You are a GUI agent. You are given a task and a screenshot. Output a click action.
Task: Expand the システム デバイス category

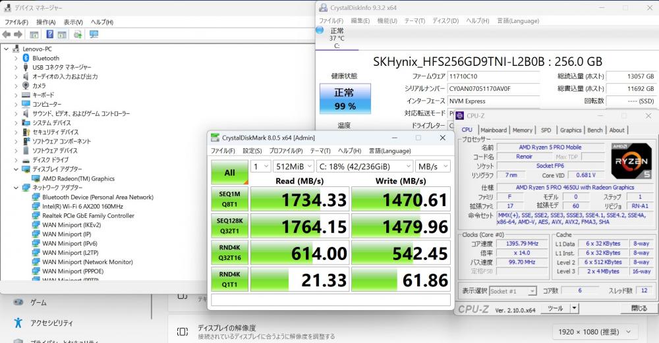coord(16,122)
